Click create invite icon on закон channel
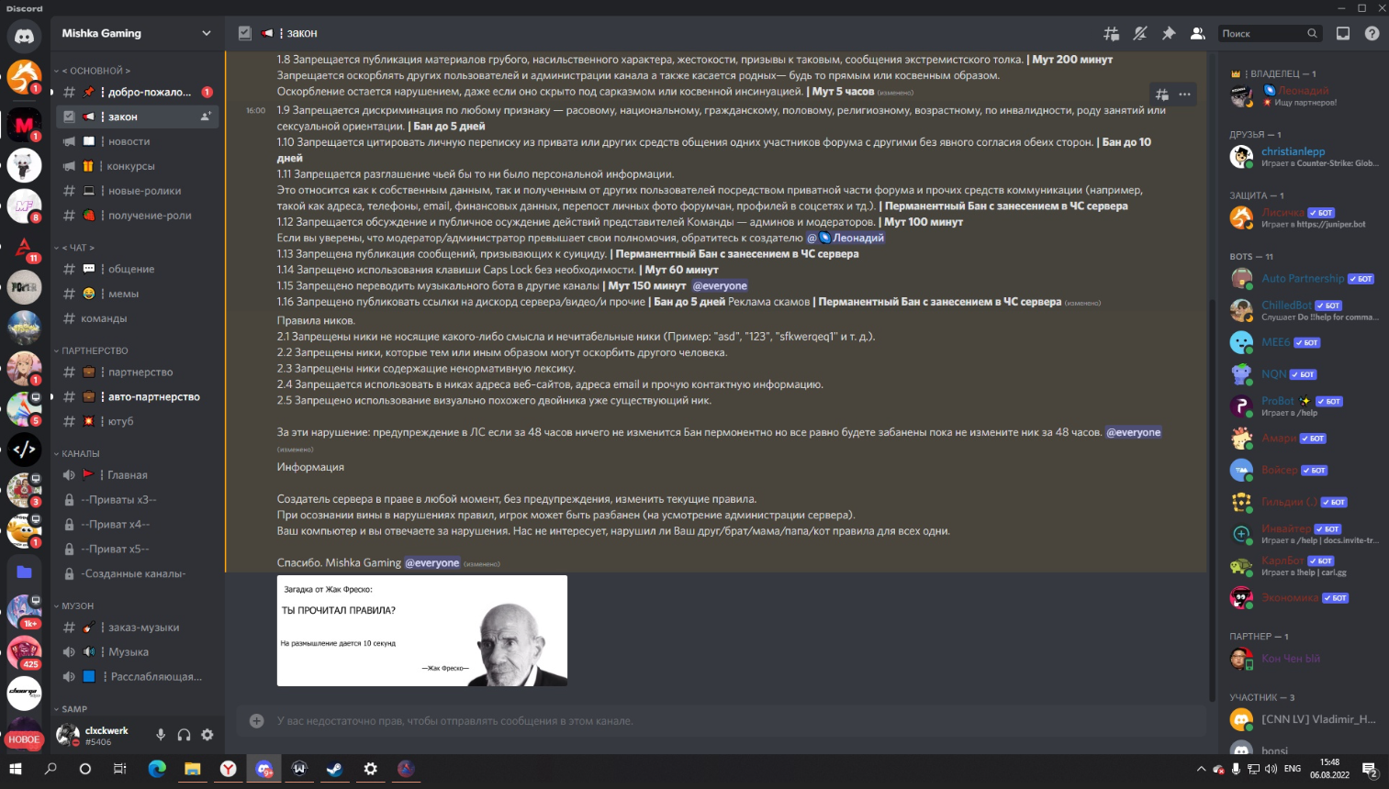The image size is (1389, 789). pos(206,117)
